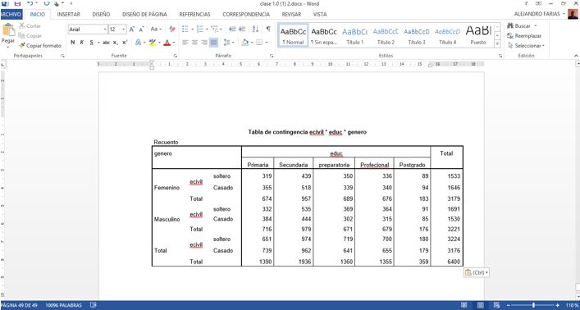Switch to the CORRESPONDENCIA tab
The height and width of the screenshot is (310, 580).
[246, 15]
